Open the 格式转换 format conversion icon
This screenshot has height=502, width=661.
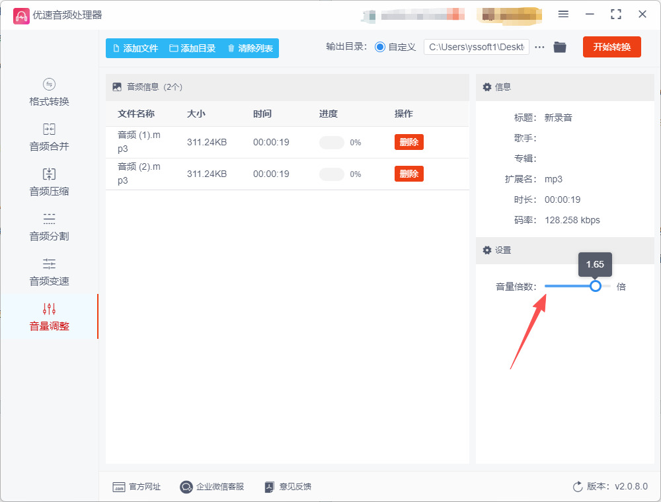click(49, 85)
